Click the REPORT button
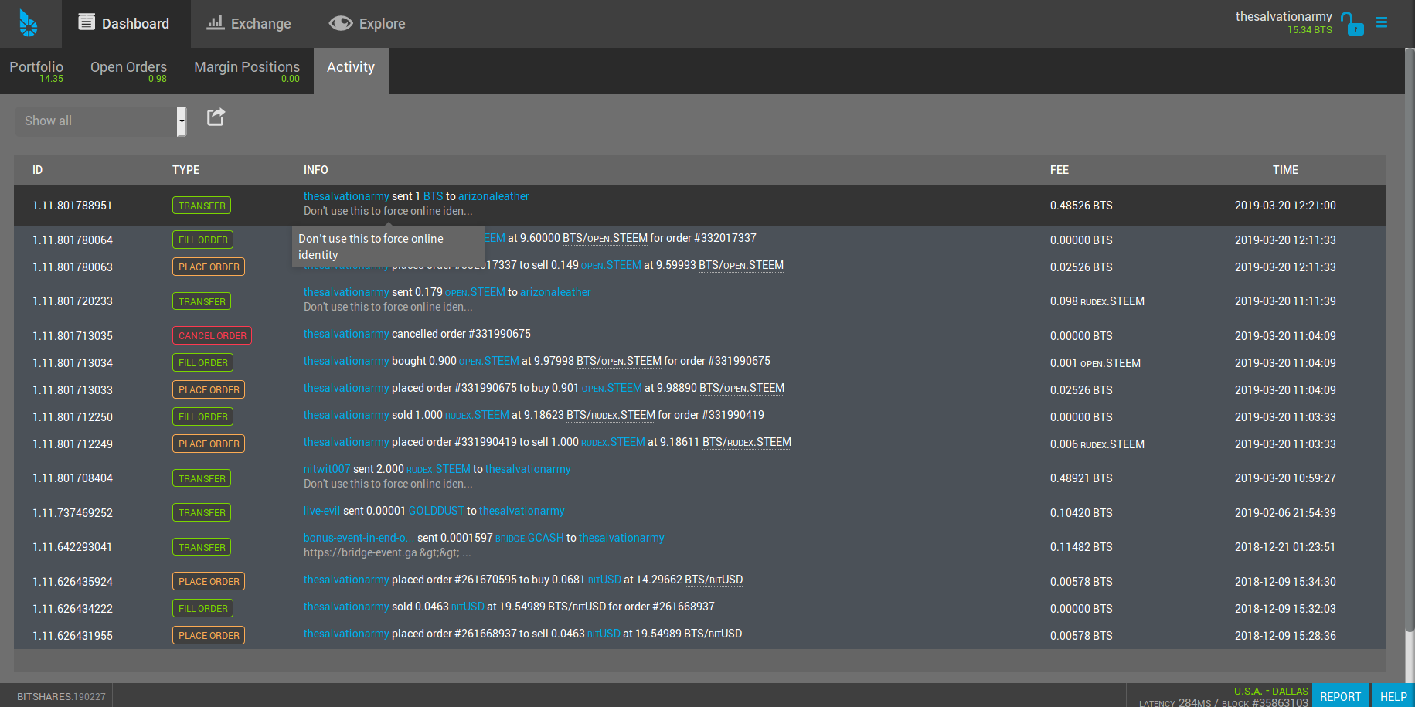 1340,695
